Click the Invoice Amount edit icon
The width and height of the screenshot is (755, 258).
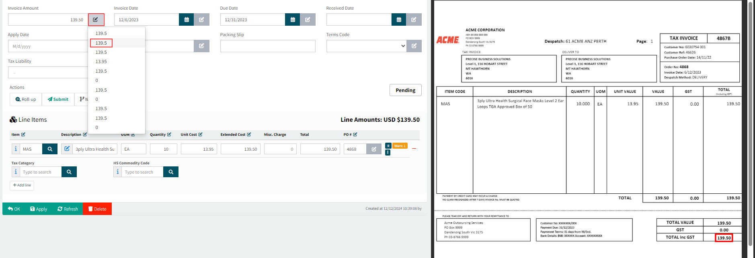coord(96,20)
